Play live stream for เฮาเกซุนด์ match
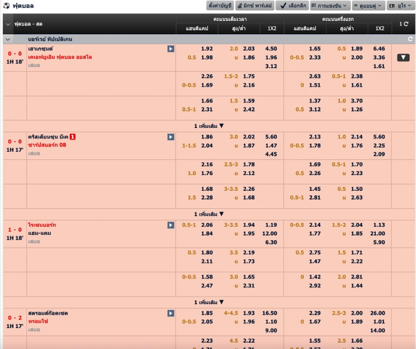This screenshot has width=416, height=349. [171, 49]
